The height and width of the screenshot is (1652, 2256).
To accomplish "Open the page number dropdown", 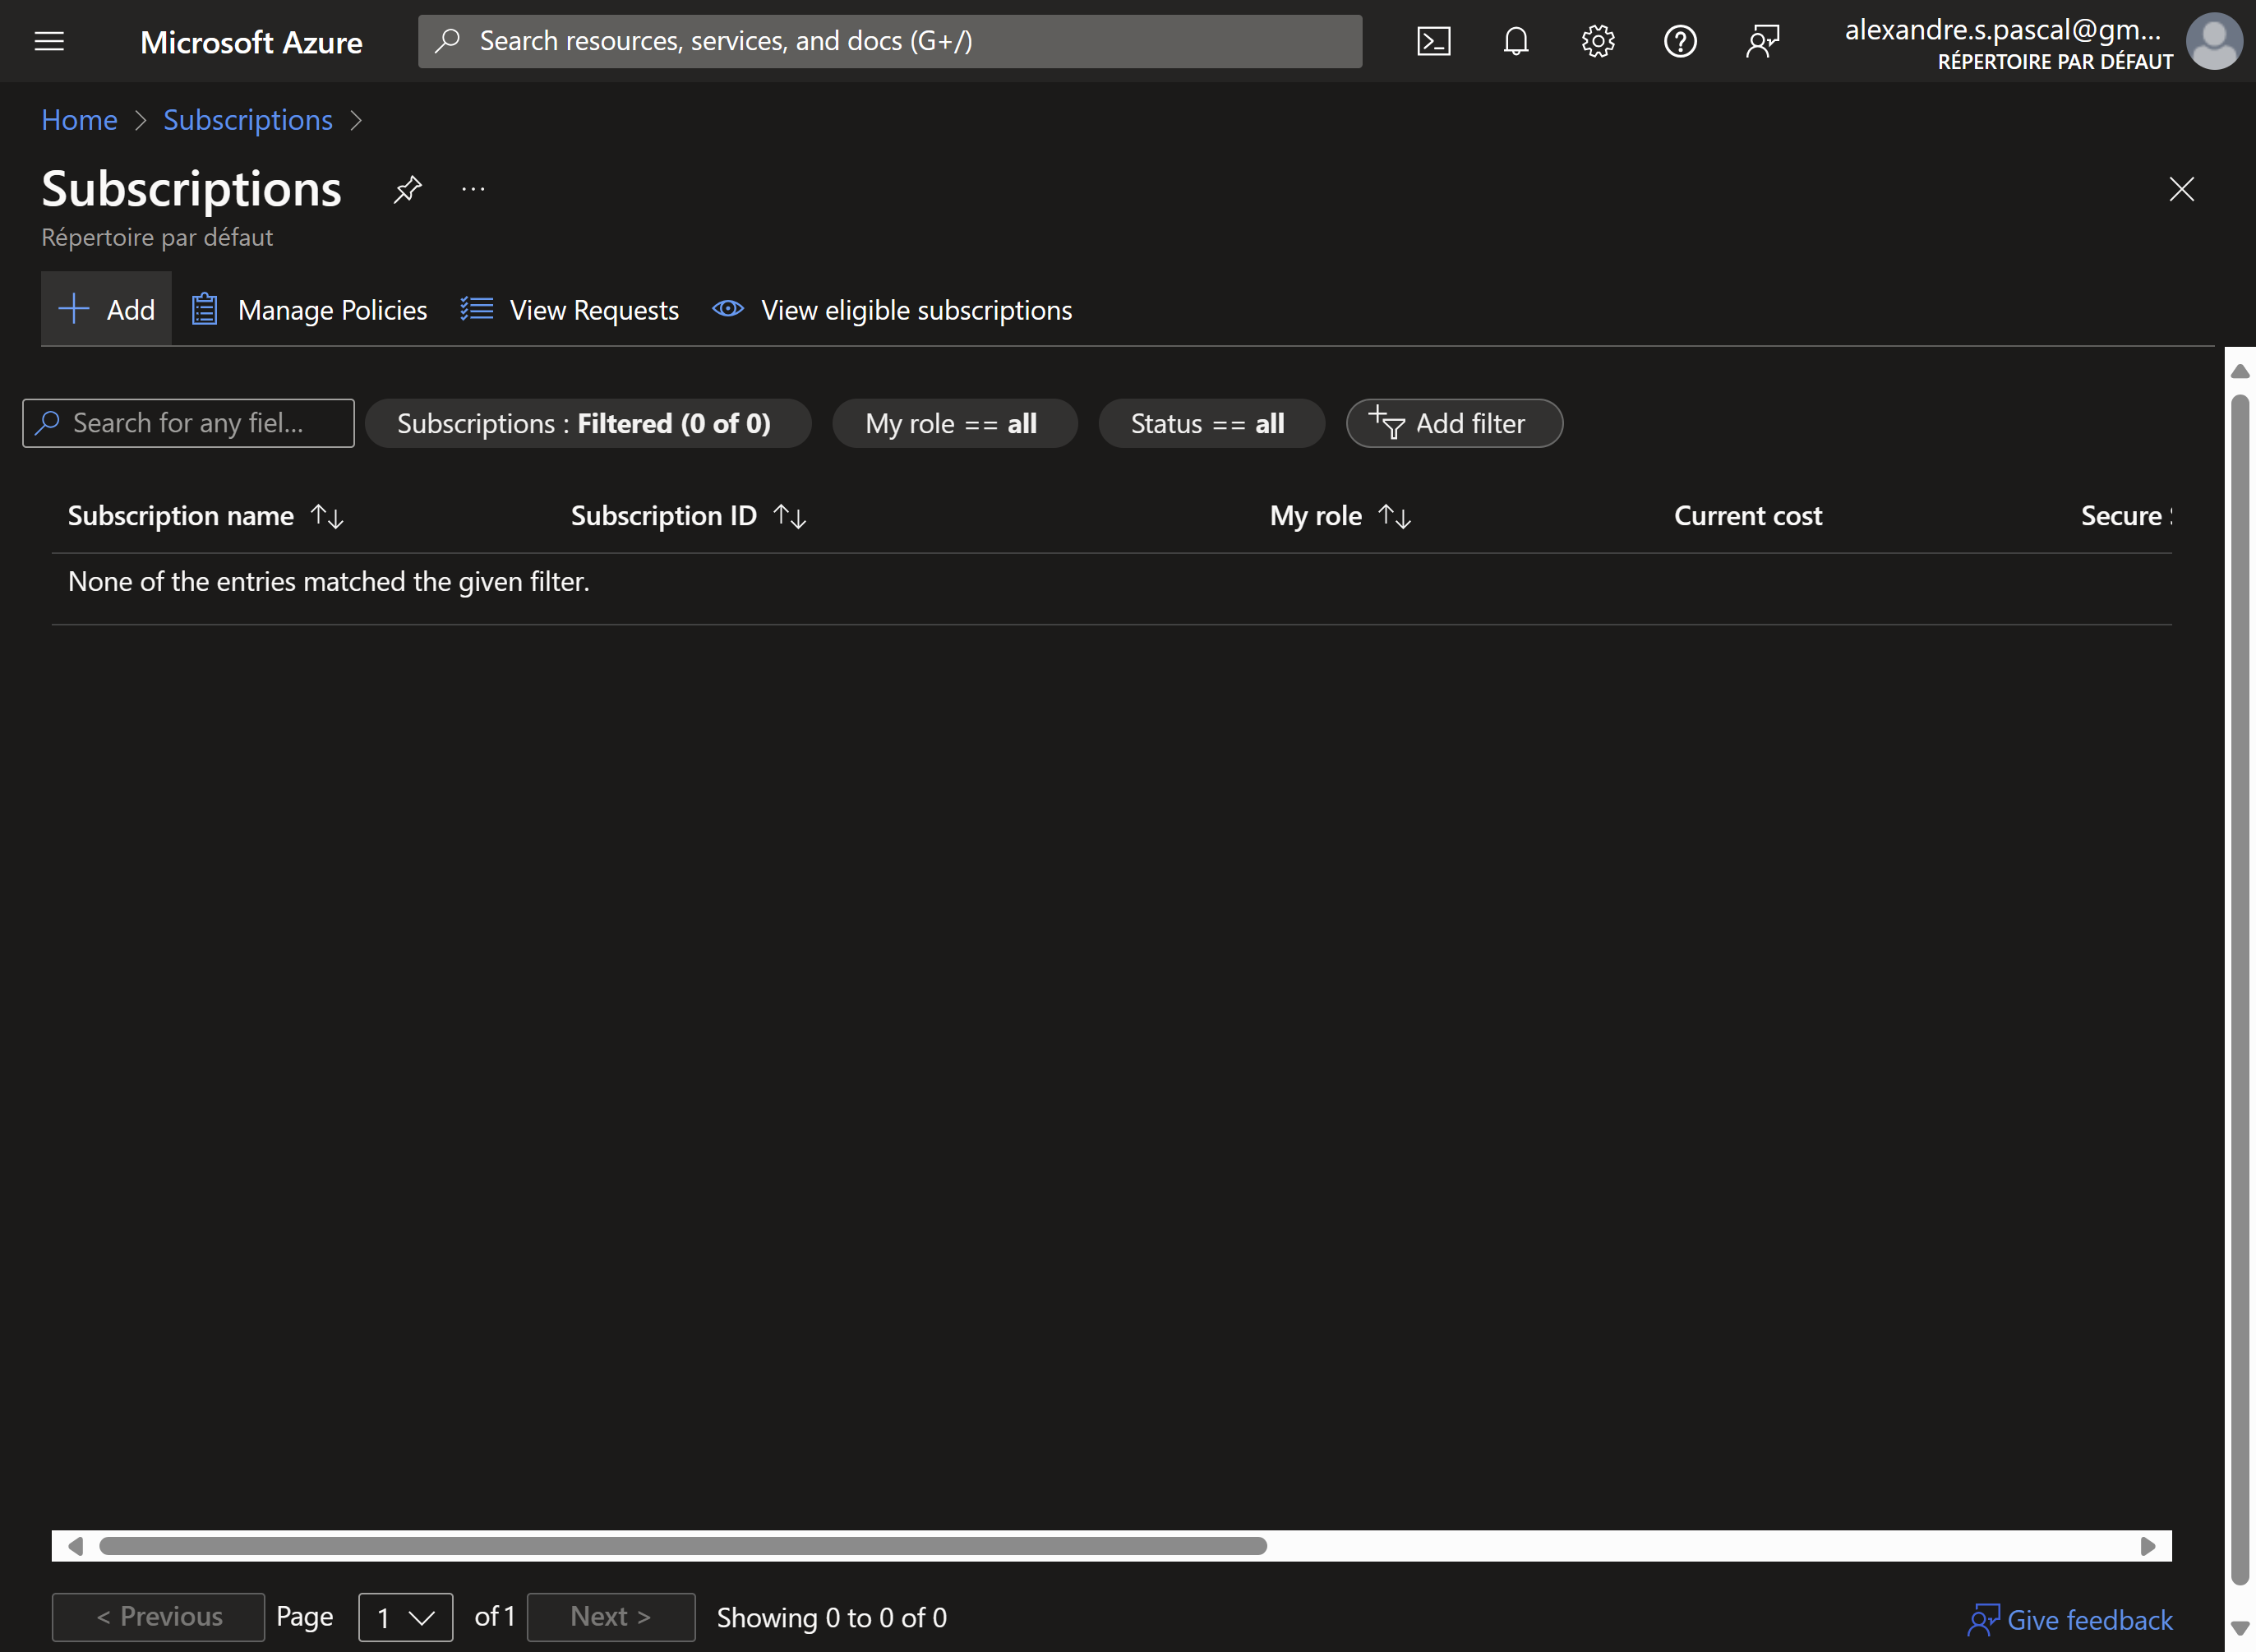I will [405, 1617].
